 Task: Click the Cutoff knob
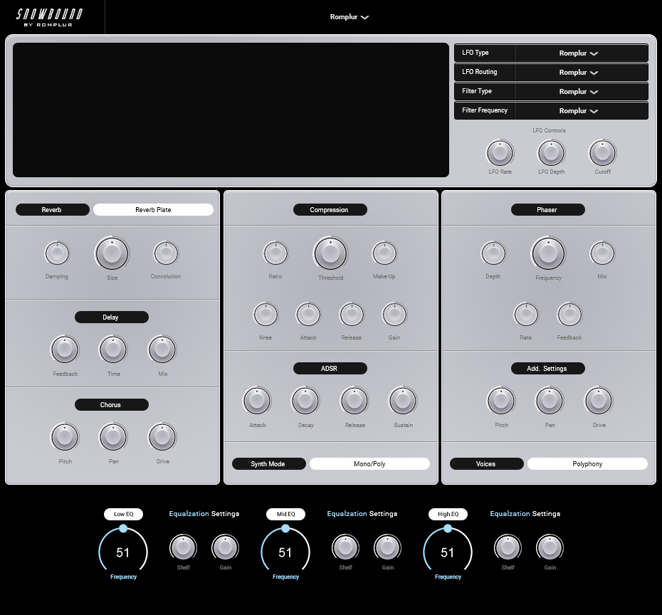point(602,153)
